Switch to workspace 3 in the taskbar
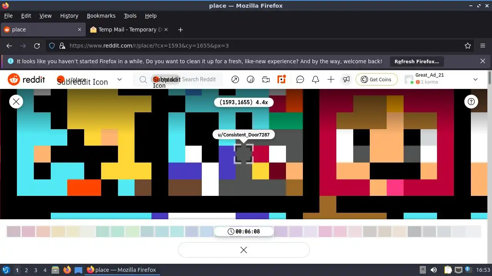The image size is (492, 276). (x=35, y=270)
